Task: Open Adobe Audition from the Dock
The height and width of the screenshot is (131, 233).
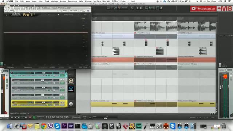Action: point(139,126)
